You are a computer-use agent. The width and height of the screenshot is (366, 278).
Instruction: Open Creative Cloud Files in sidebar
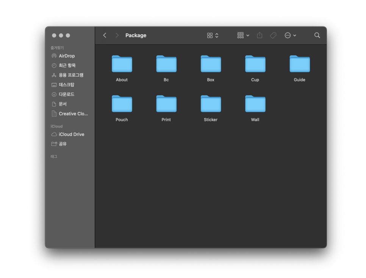point(70,114)
